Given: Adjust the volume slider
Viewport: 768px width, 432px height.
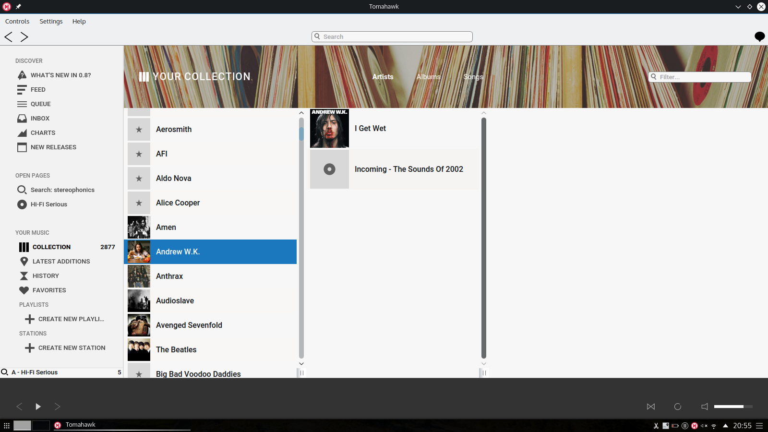Looking at the screenshot, I should [x=733, y=407].
